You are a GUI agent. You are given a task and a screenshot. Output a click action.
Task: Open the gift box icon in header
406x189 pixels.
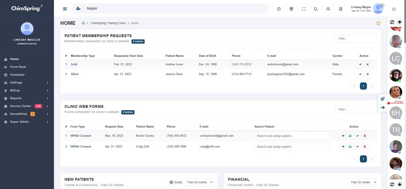click(x=291, y=9)
